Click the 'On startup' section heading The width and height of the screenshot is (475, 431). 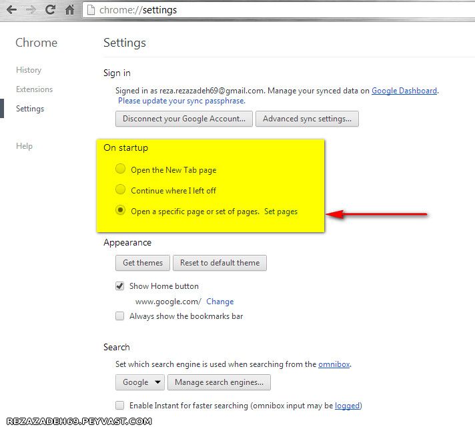125,148
